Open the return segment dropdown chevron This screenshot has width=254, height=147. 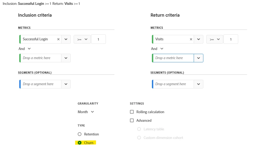click(199, 84)
